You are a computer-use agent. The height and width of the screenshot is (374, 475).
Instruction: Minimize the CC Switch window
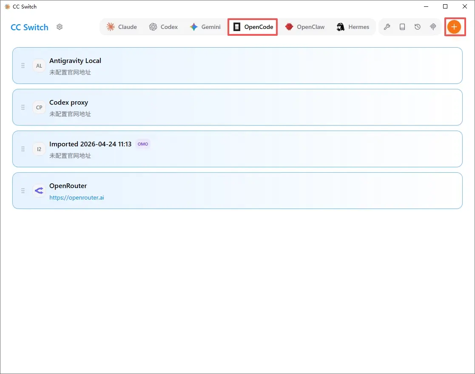[426, 6]
